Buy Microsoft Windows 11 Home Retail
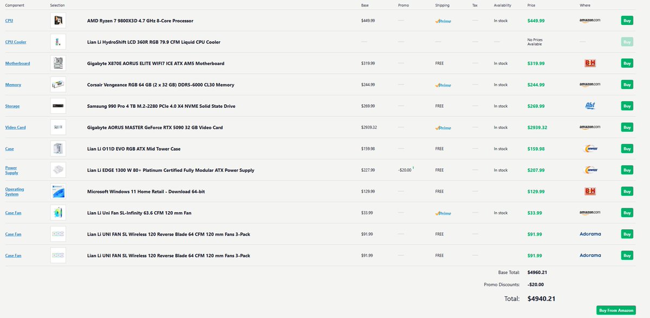The image size is (650, 318). [627, 191]
